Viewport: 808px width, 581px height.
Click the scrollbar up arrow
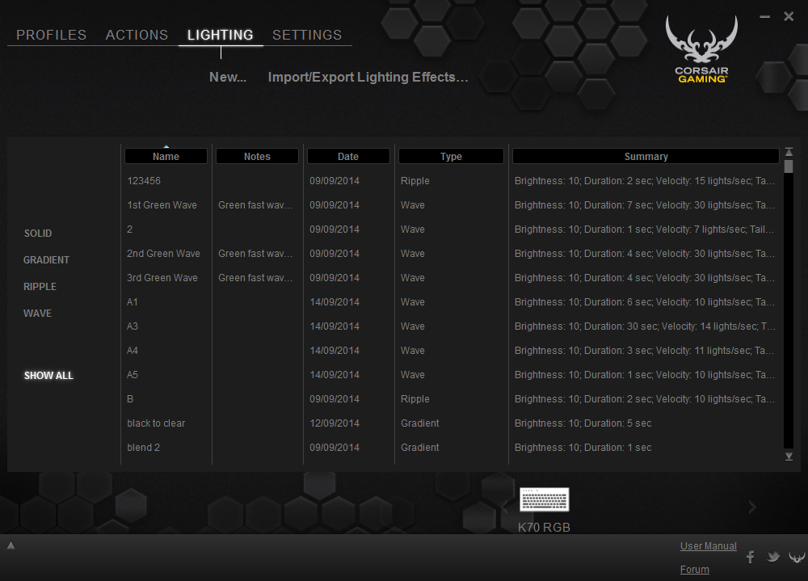coord(789,152)
